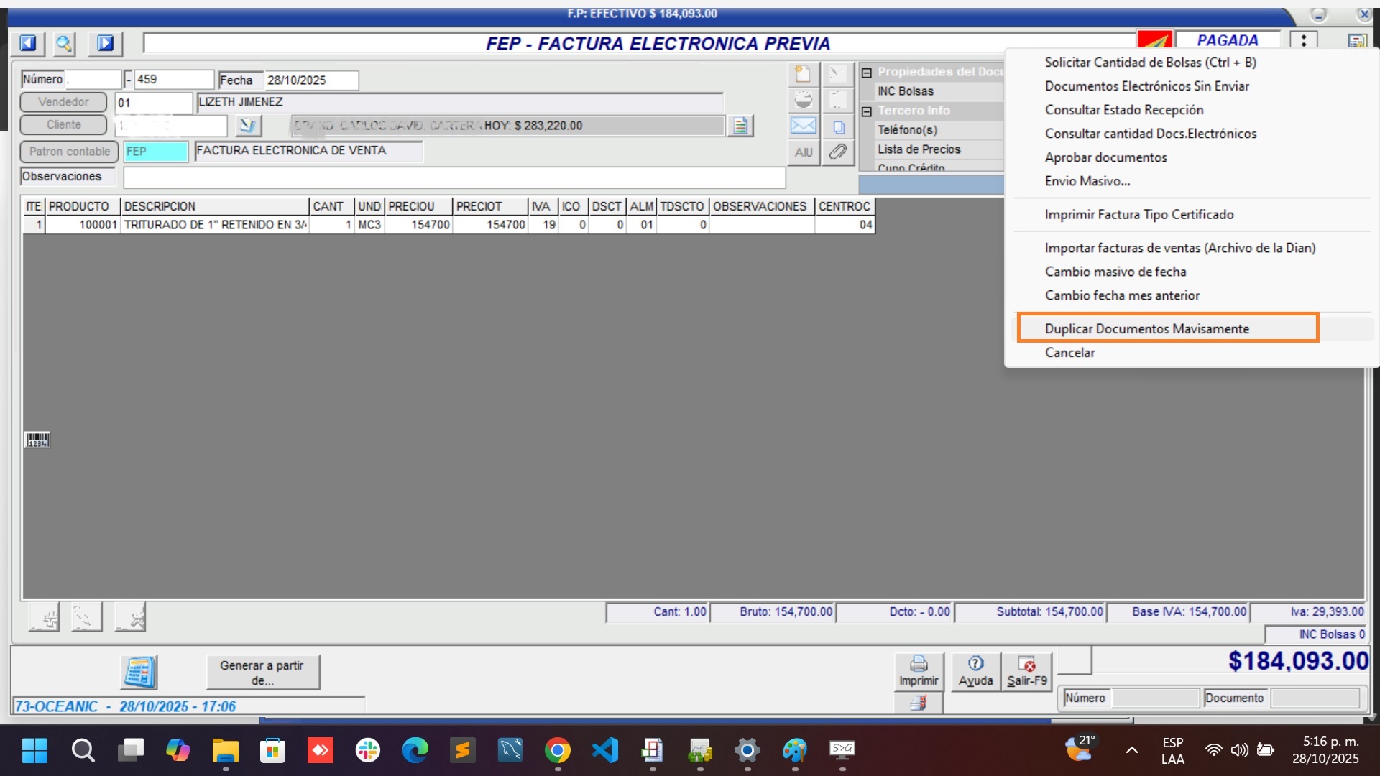Choose Consultar Estado Recepción from menu
This screenshot has height=776, width=1380.
(1123, 110)
